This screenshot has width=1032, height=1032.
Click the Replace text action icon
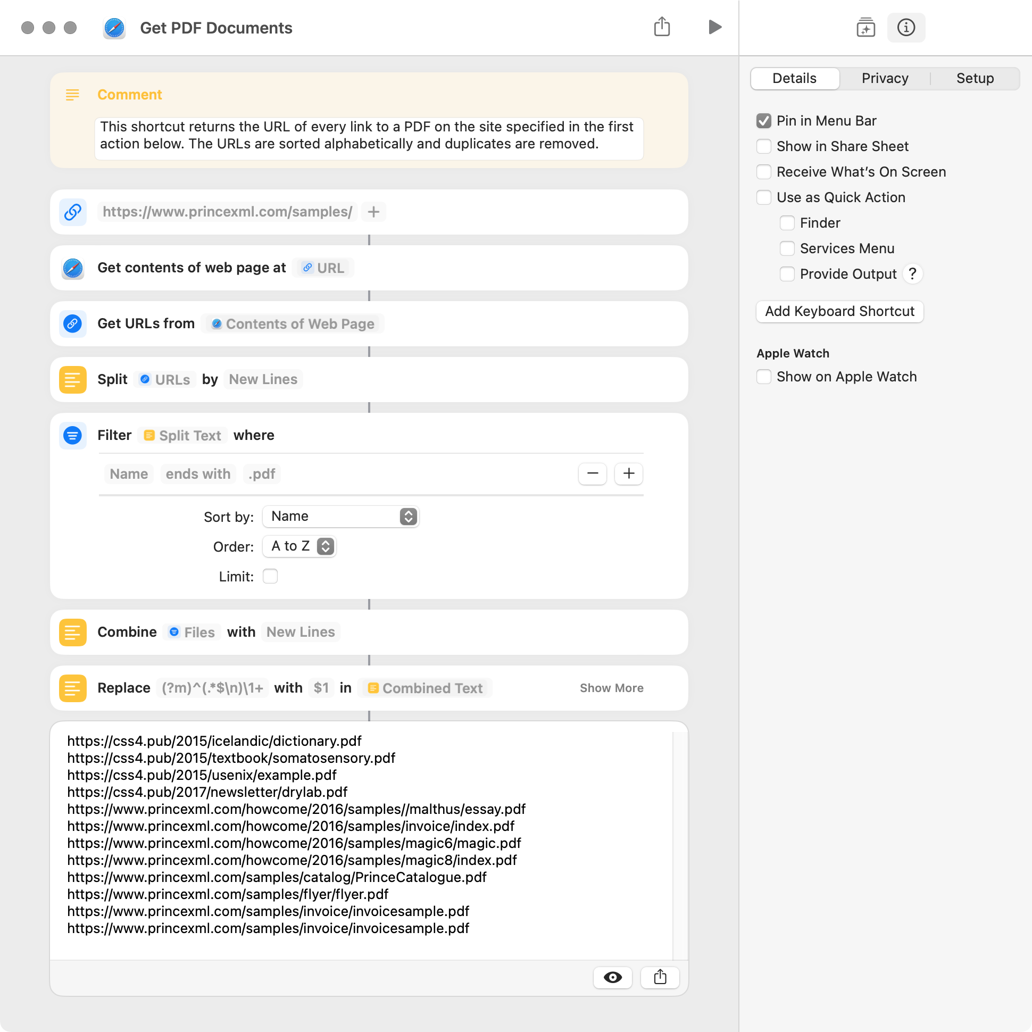tap(73, 688)
